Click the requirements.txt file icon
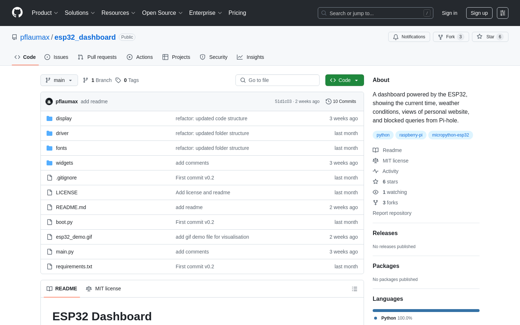This screenshot has width=520, height=325. pyautogui.click(x=49, y=266)
